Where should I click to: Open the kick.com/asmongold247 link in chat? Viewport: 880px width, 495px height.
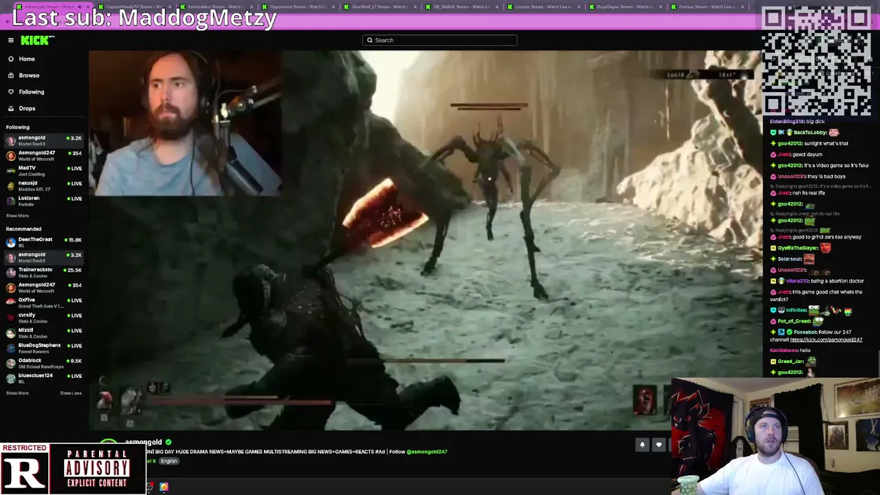[x=826, y=340]
